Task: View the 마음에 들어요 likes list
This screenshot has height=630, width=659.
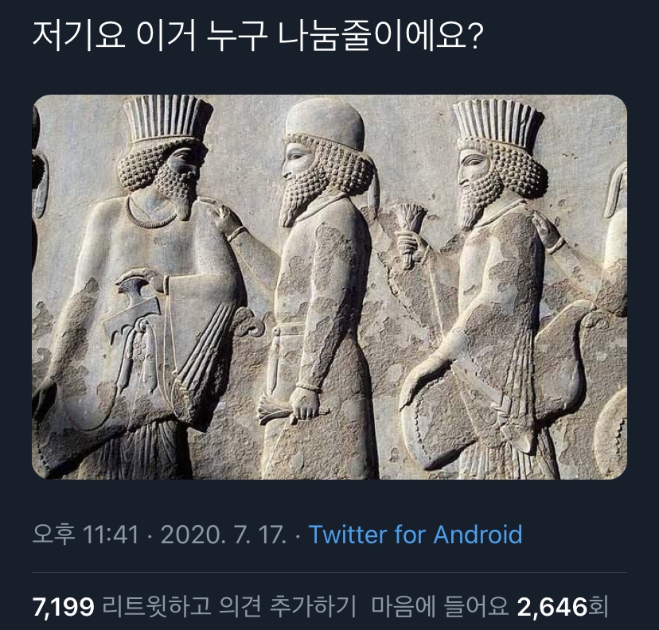Action: [439, 606]
